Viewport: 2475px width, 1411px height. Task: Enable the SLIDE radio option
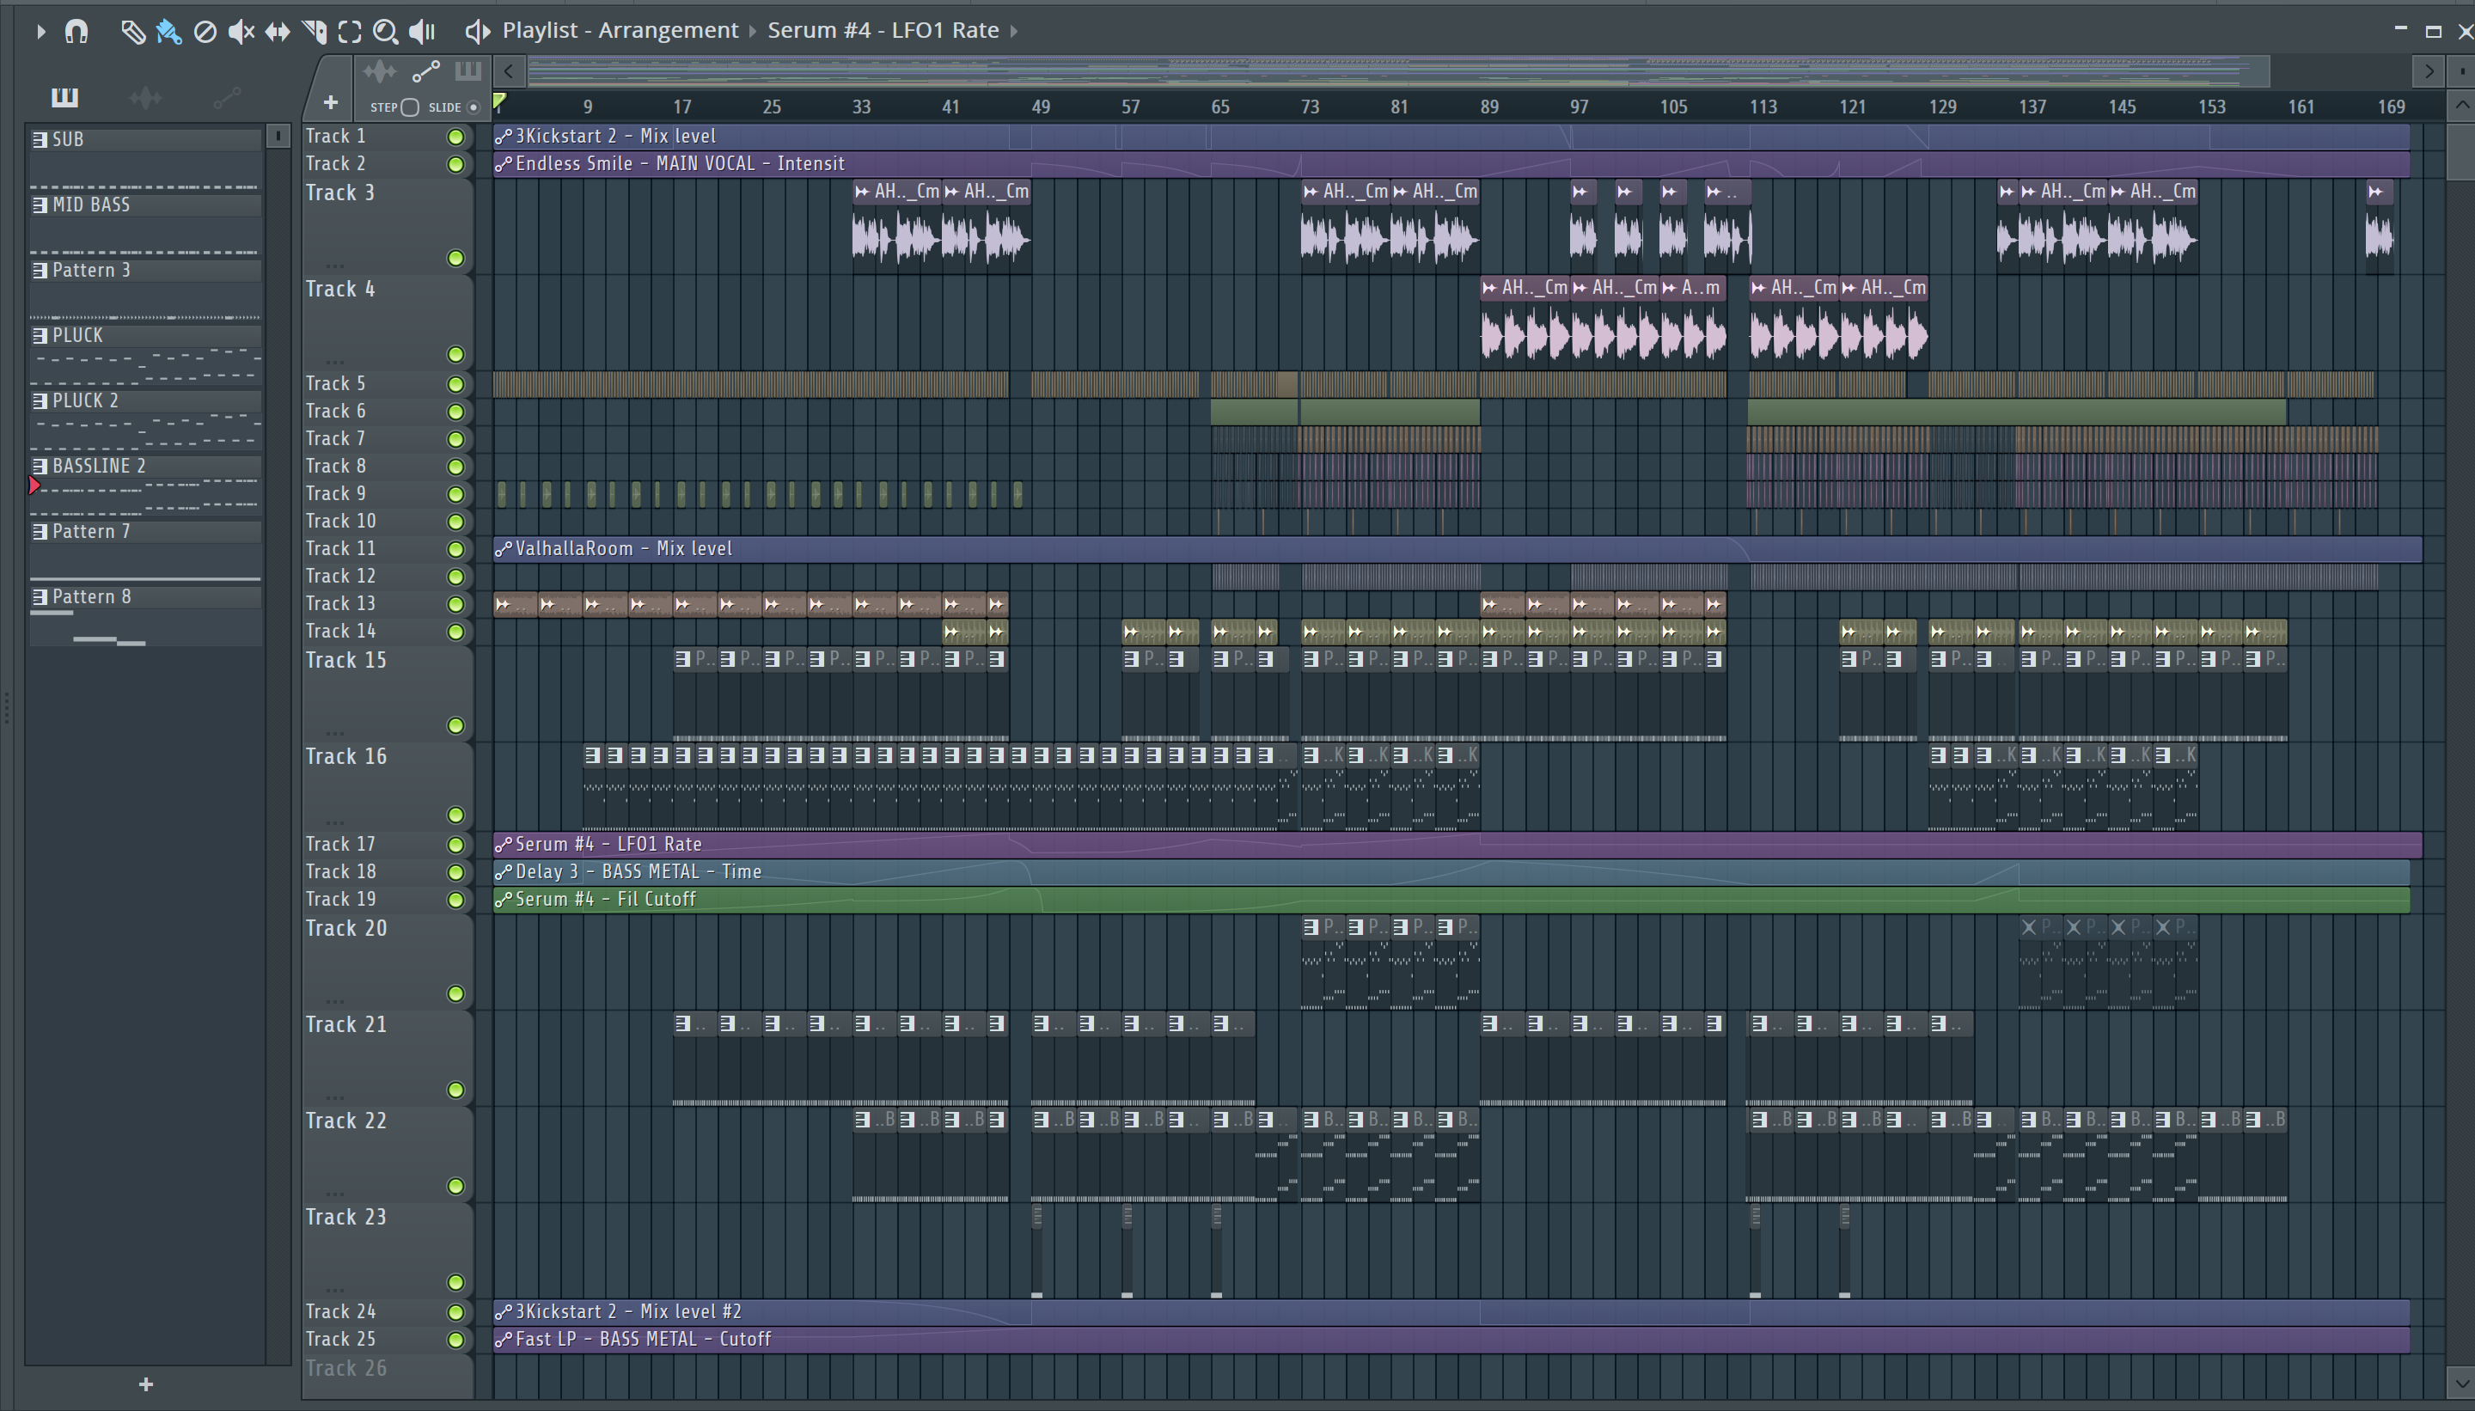(473, 107)
